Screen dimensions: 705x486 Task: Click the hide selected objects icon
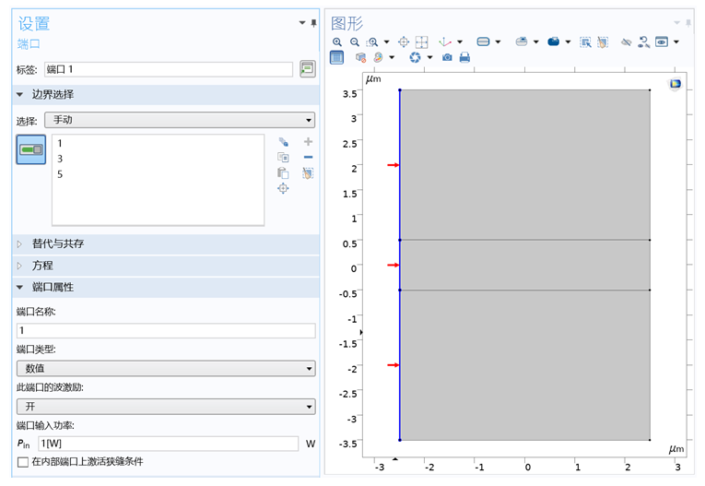pyautogui.click(x=626, y=42)
